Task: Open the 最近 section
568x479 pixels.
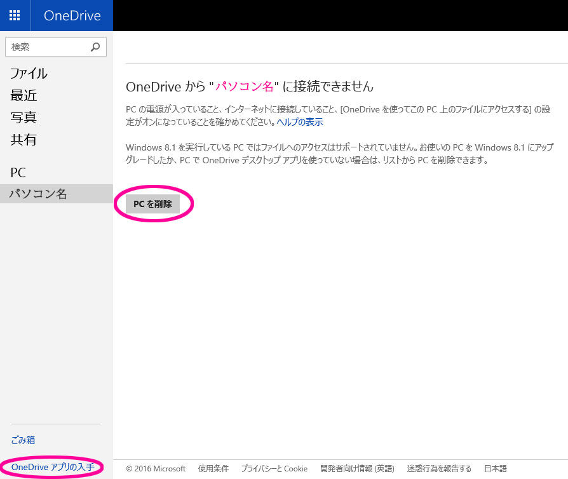Action: pos(24,95)
